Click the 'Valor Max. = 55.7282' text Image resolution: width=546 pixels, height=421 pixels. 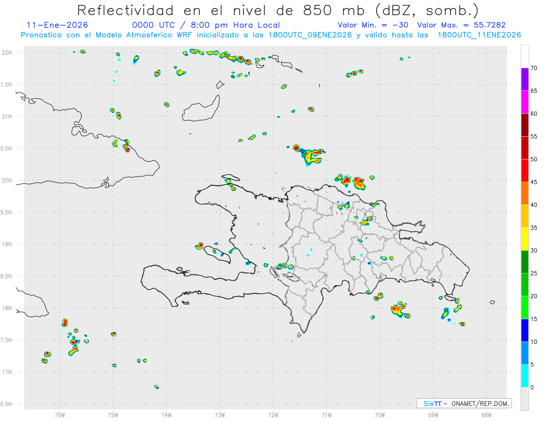tap(461, 25)
